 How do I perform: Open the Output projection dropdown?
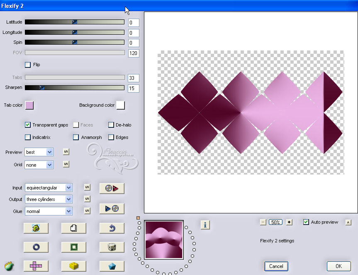point(49,199)
